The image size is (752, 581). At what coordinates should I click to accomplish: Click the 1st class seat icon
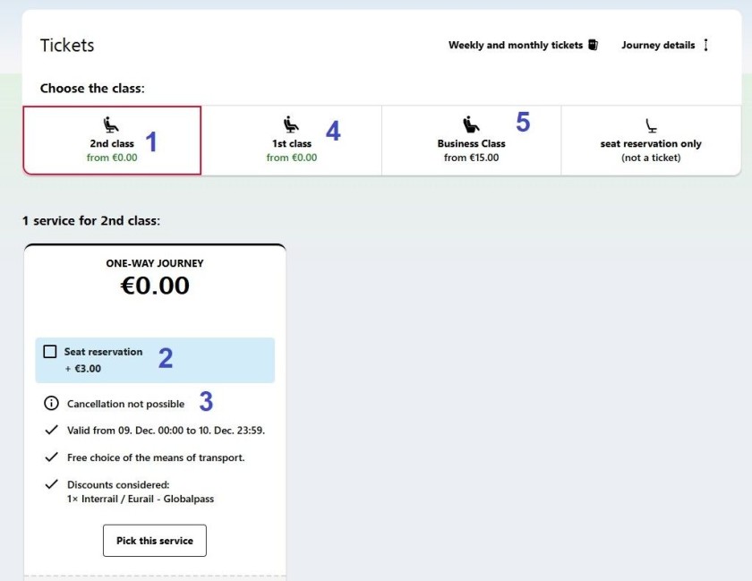[x=291, y=123]
